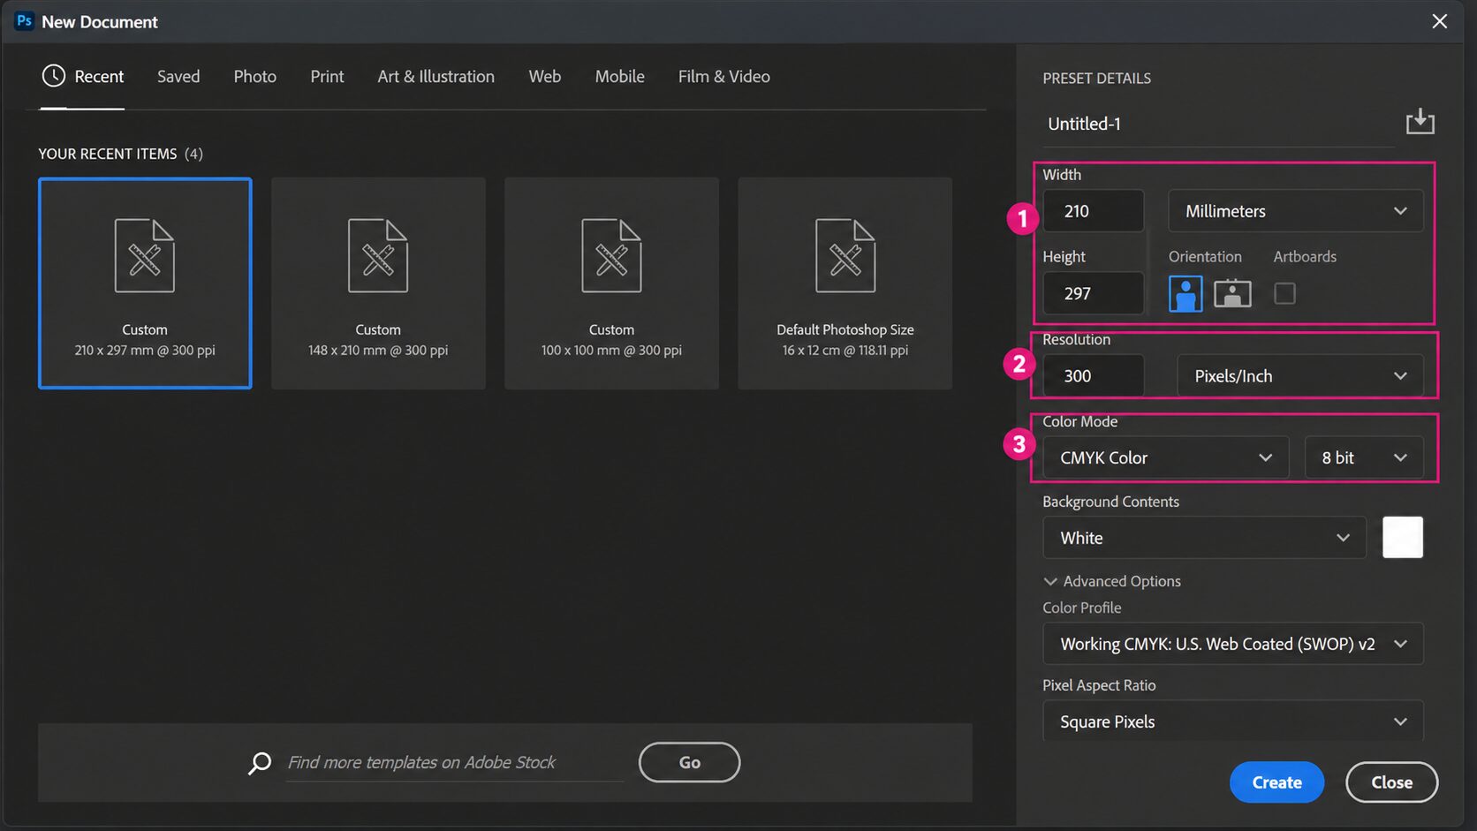This screenshot has width=1477, height=831.
Task: Select the Custom 148 x 210 mm preset
Action: [x=378, y=283]
